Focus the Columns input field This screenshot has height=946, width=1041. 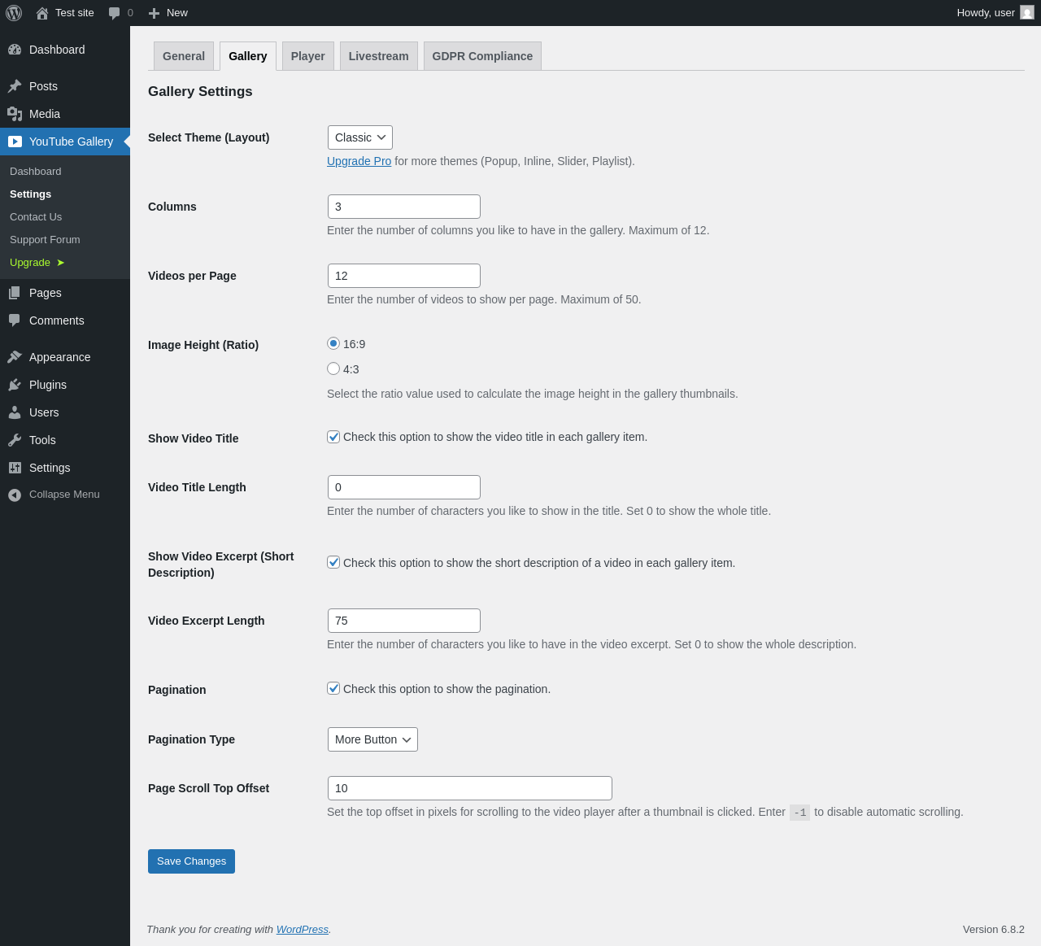click(x=404, y=207)
